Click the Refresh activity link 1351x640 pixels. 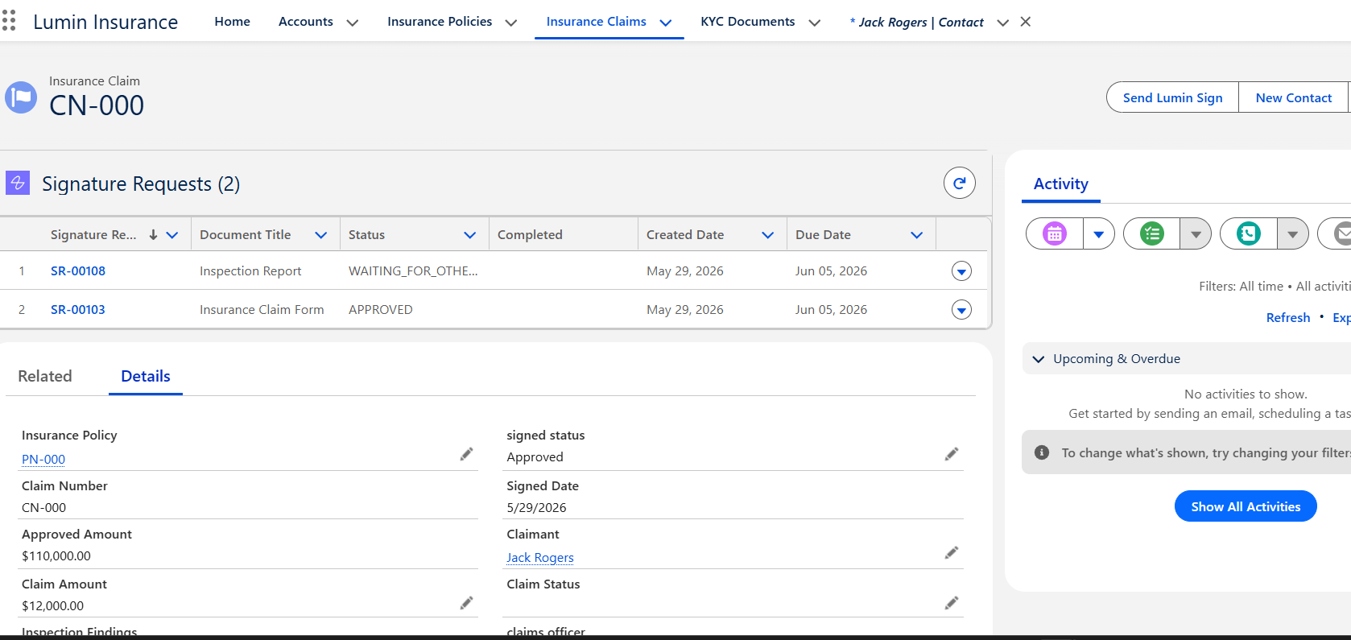click(x=1288, y=318)
